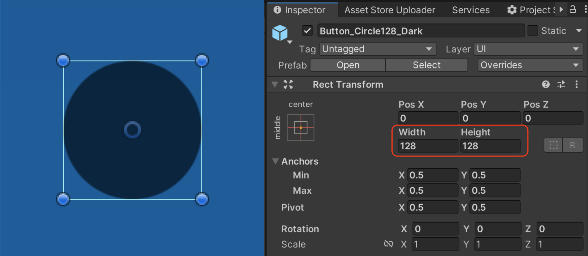Uncheck the active checkbox for Button_Circle128_Dark
Viewport: 588px width, 256px height.
[x=307, y=31]
